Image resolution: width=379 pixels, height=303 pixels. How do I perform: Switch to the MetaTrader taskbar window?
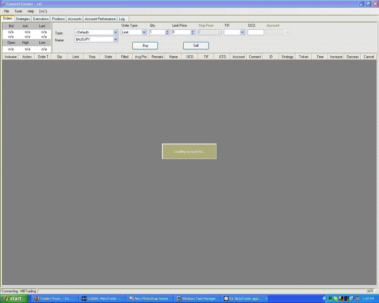click(x=103, y=299)
